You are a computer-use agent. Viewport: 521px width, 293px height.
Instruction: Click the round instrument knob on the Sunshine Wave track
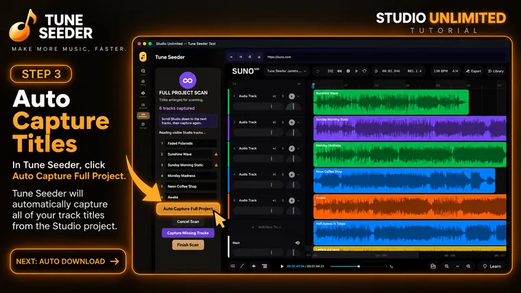click(x=292, y=96)
